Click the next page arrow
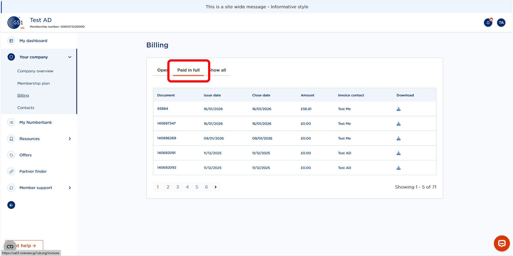This screenshot has height=256, width=513. pyautogui.click(x=216, y=187)
